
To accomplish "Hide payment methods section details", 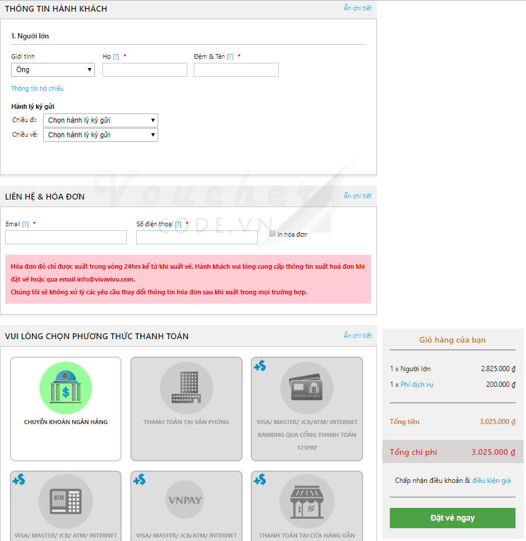I will click(357, 336).
